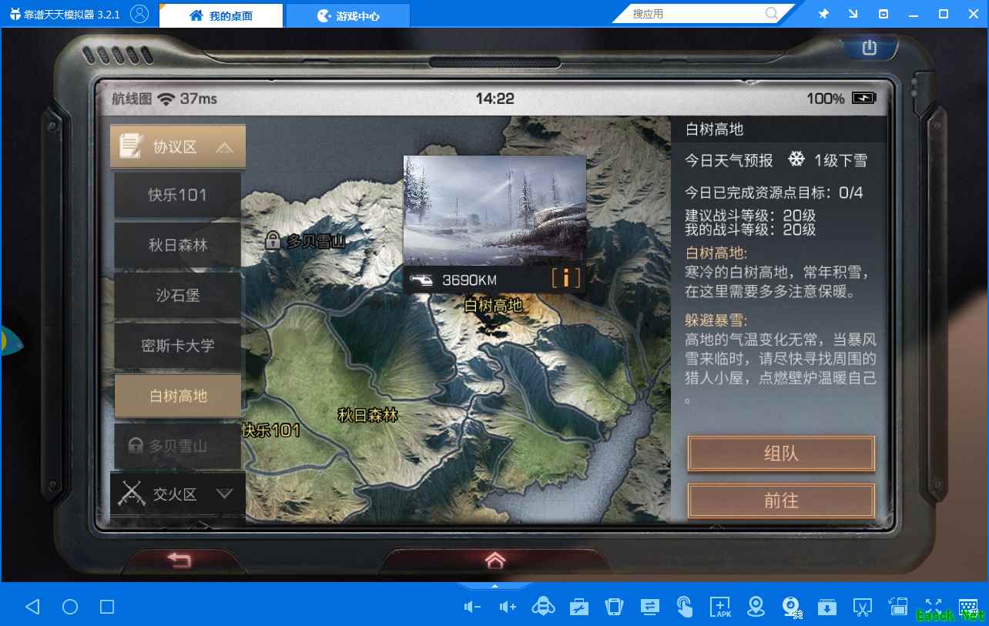Select 秋日森林 from the area list
The height and width of the screenshot is (626, 989).
178,246
